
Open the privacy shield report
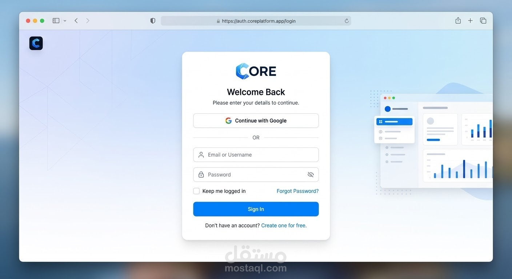(x=153, y=21)
